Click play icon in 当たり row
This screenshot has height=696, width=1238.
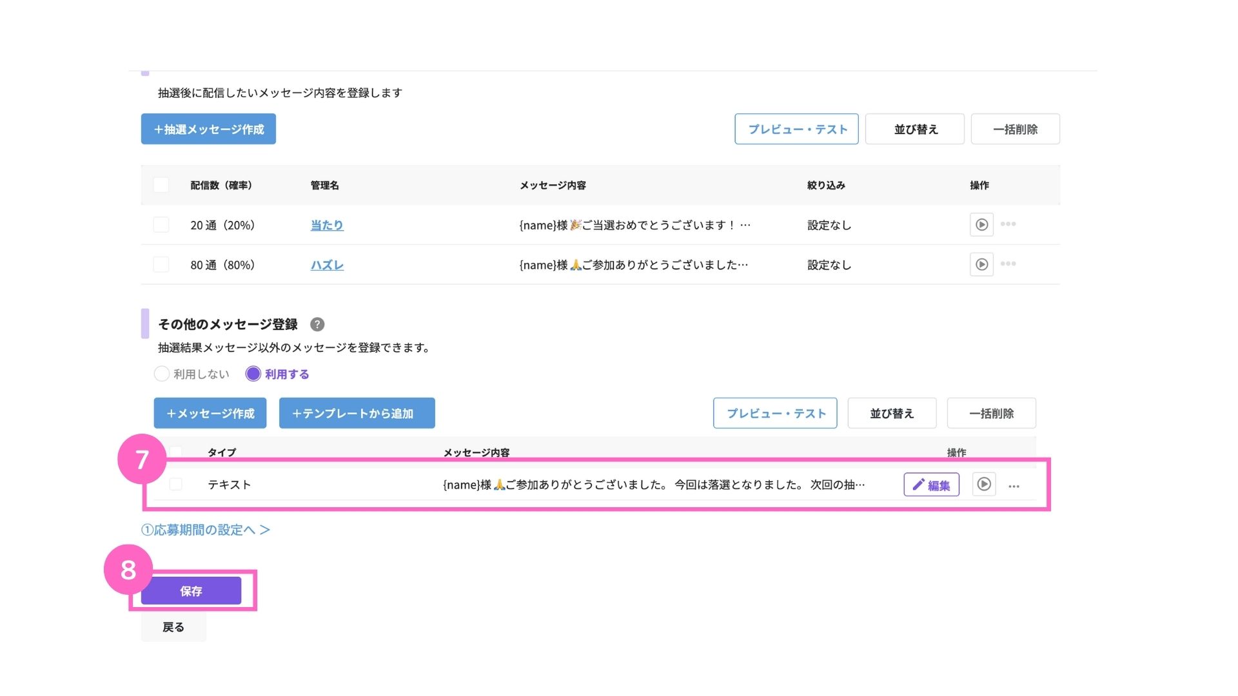click(x=981, y=225)
